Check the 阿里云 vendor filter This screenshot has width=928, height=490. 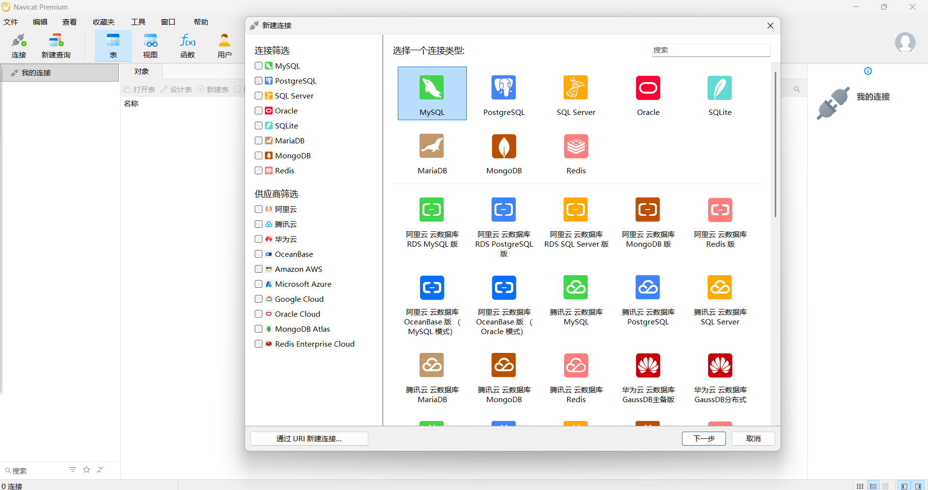[x=259, y=209]
